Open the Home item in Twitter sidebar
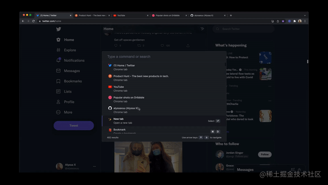Screen dimensions: 328x185 pyautogui.click(x=65, y=39)
